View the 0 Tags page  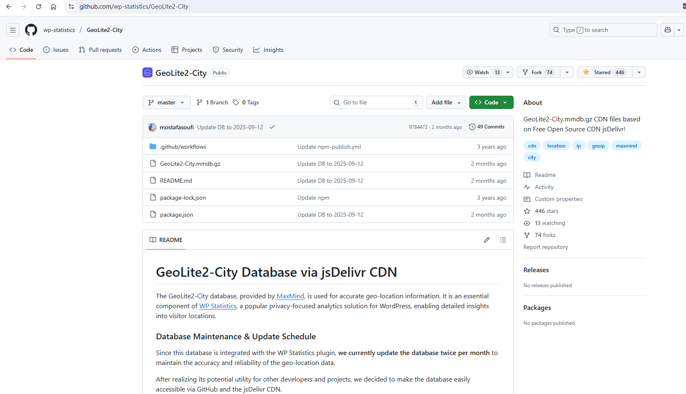pos(246,102)
